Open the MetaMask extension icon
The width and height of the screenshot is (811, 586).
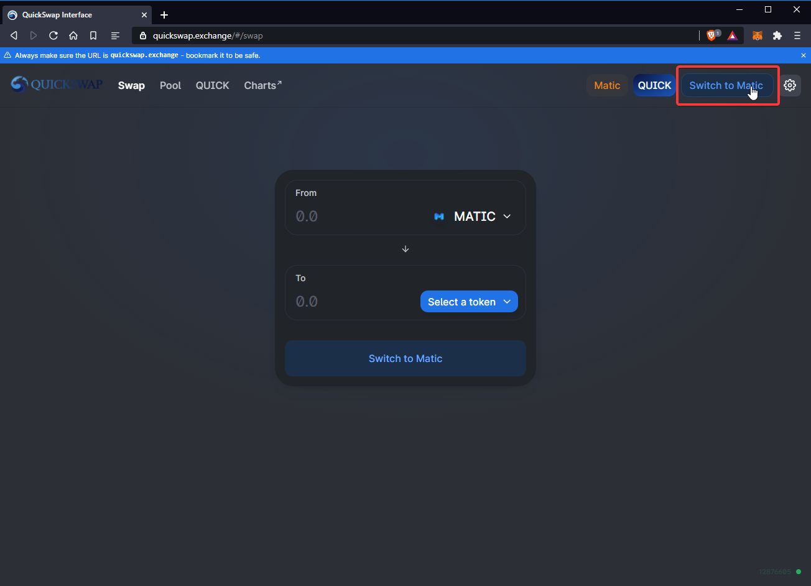click(758, 35)
